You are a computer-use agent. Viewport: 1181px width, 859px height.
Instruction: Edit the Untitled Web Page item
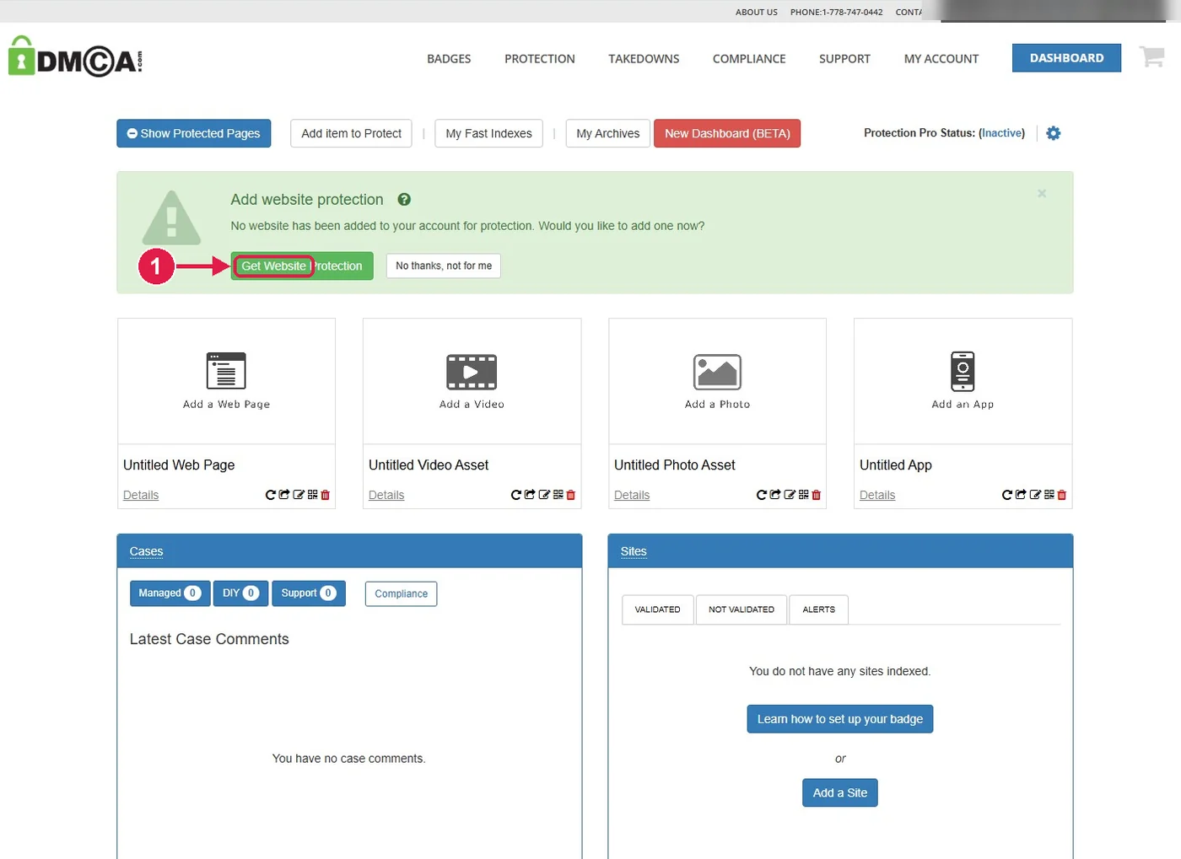[299, 495]
